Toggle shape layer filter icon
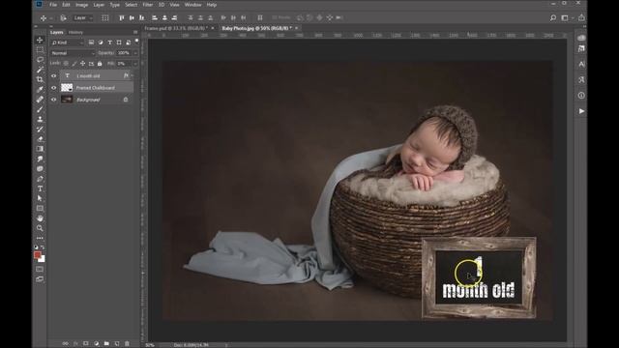619x348 pixels. point(119,43)
